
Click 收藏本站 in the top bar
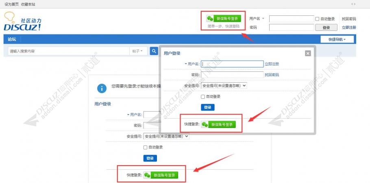tap(28, 4)
